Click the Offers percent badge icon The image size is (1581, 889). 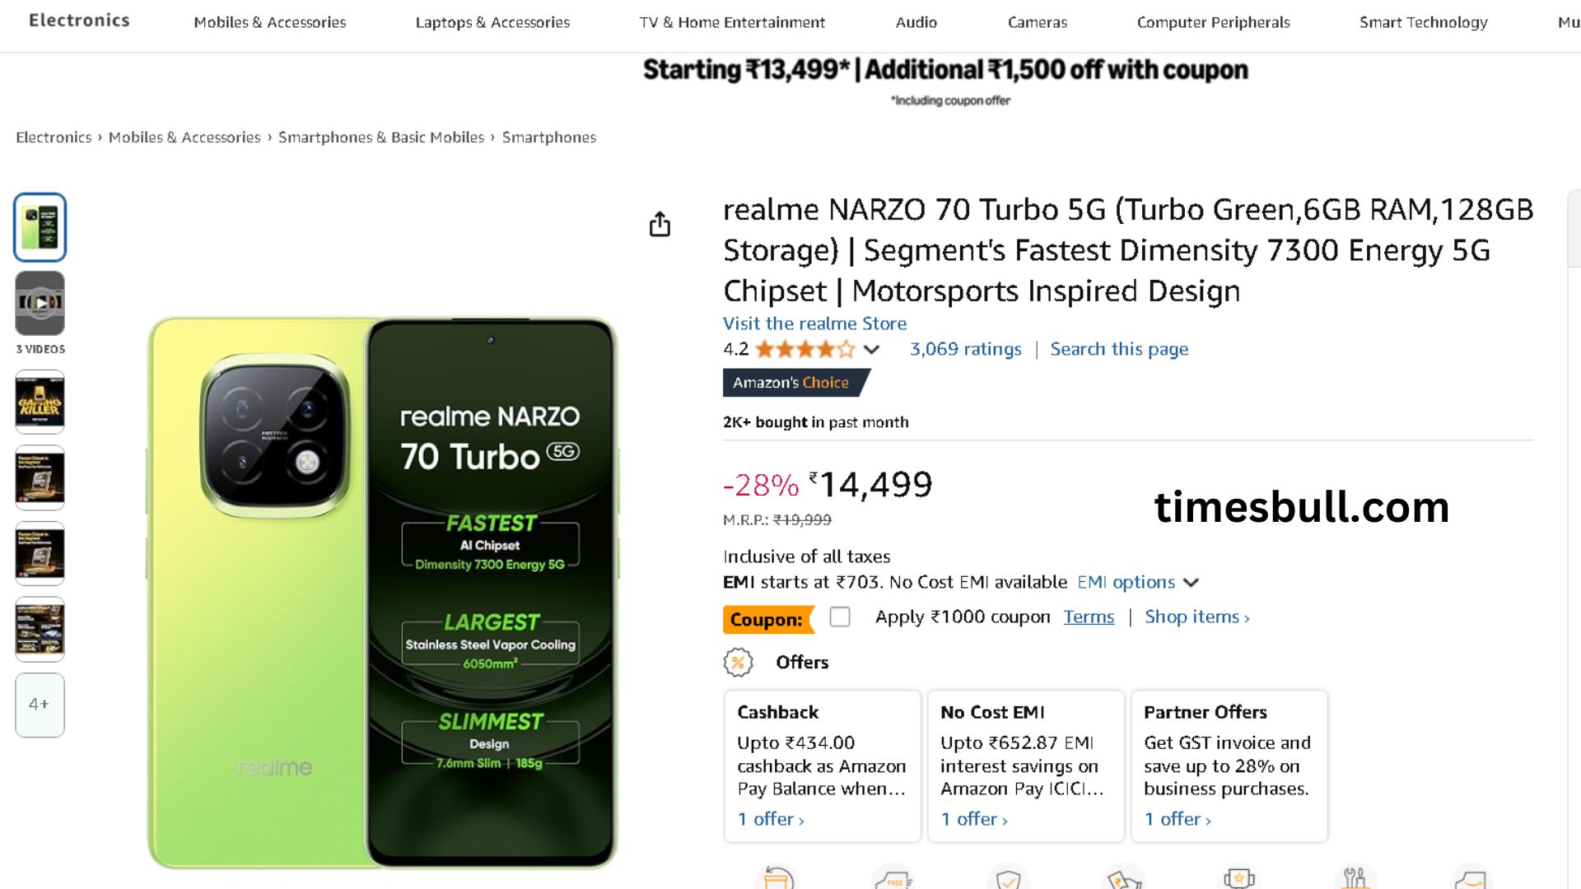(x=738, y=663)
